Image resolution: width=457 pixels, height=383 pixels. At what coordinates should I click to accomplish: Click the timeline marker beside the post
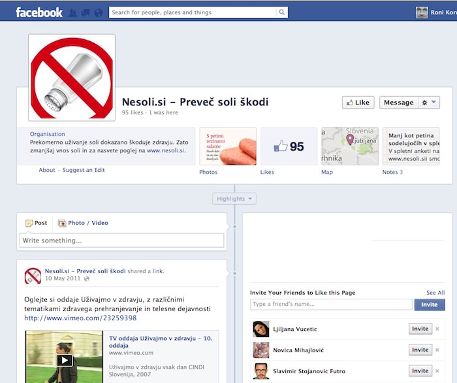click(x=234, y=274)
